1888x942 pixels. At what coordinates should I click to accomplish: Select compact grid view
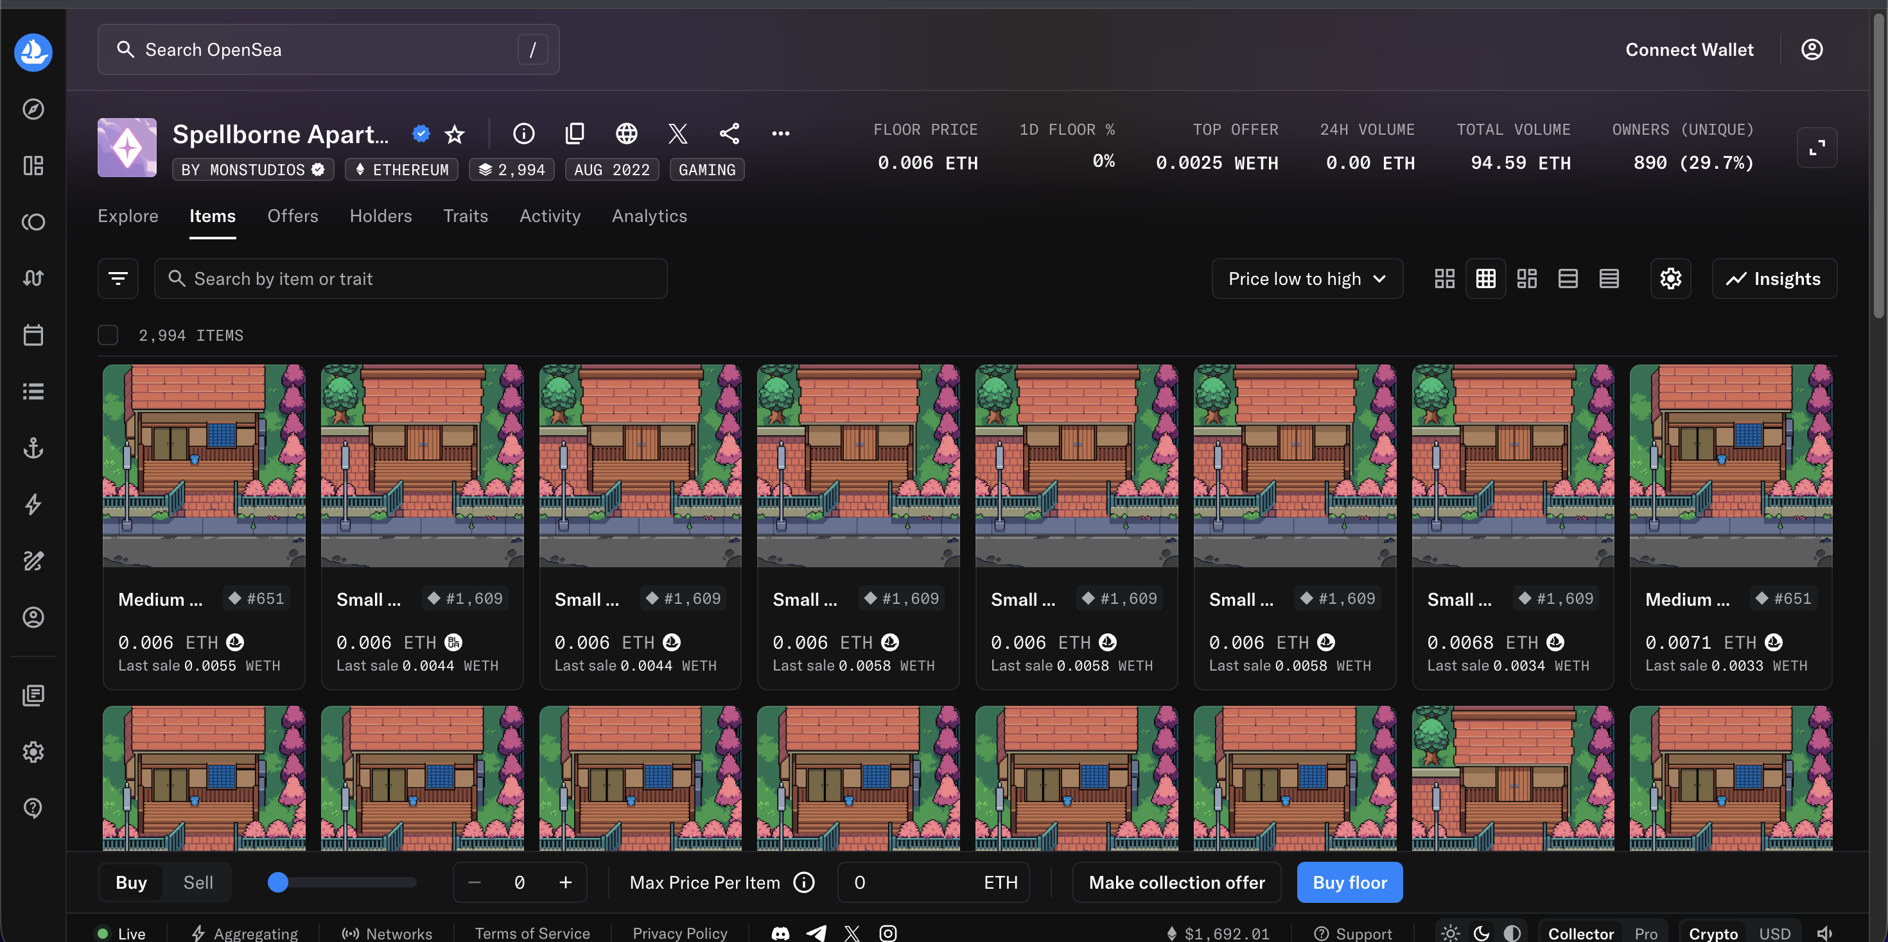coord(1485,278)
